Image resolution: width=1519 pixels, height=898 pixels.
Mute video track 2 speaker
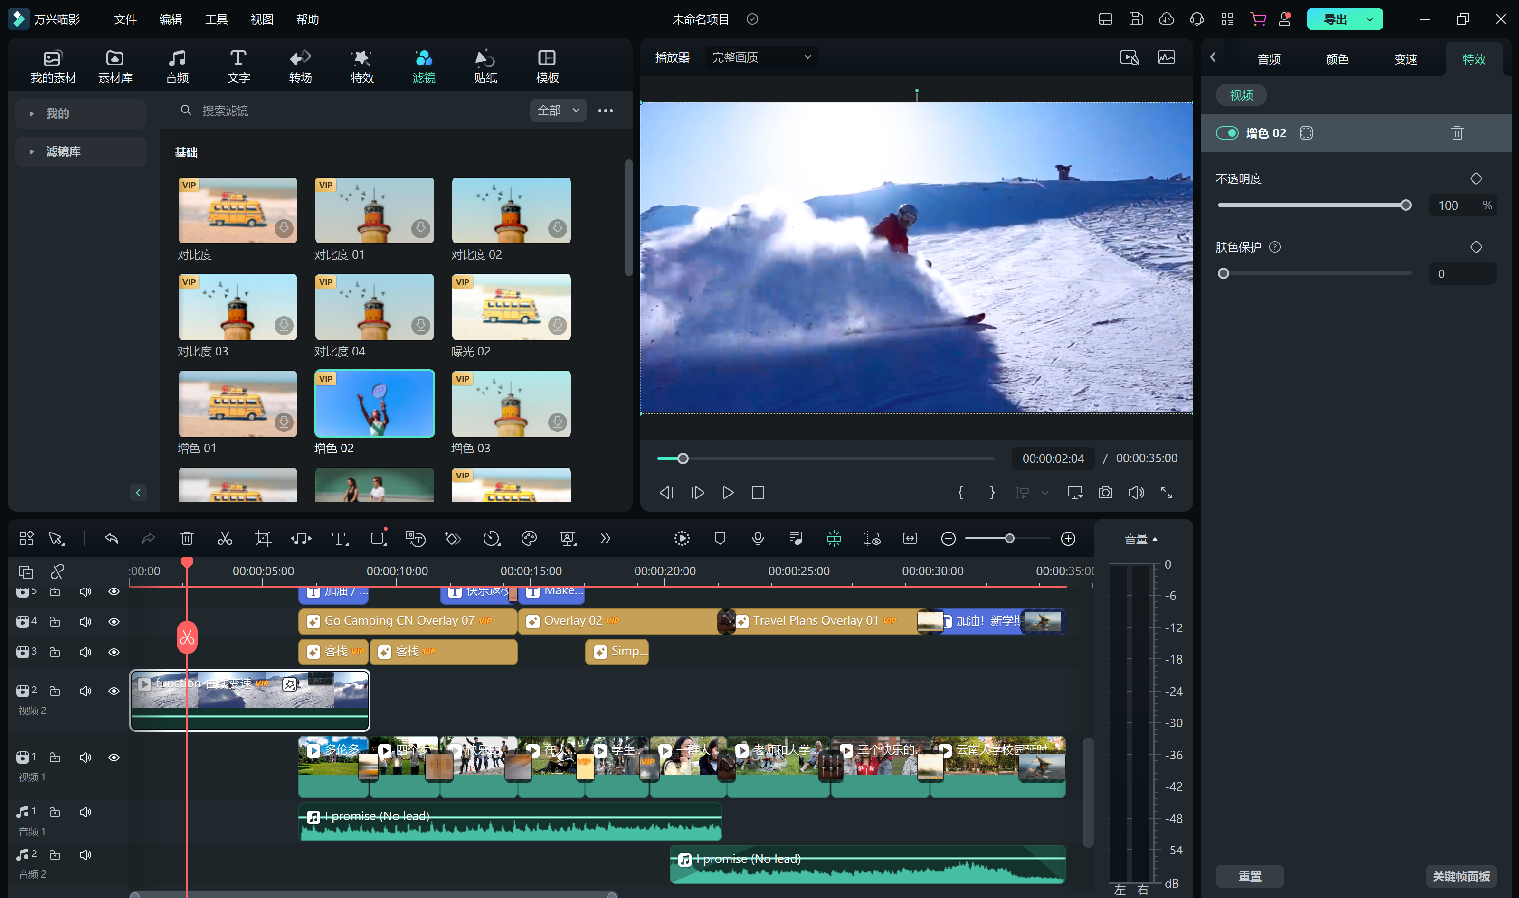pyautogui.click(x=85, y=691)
